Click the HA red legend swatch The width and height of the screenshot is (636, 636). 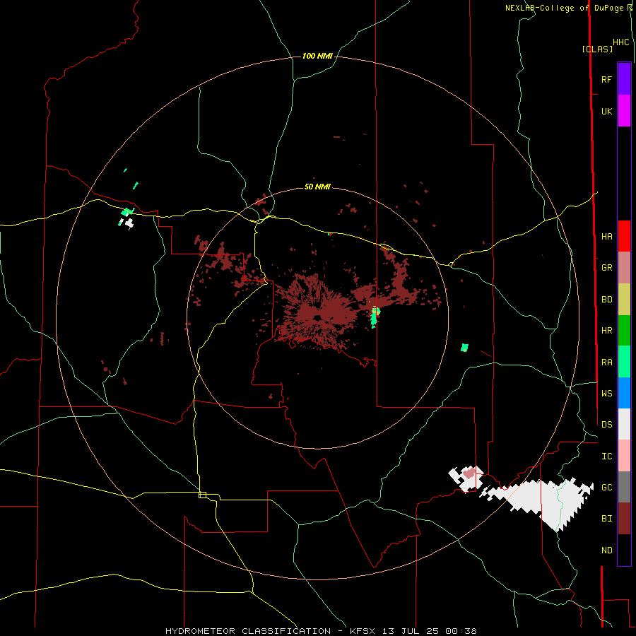click(624, 236)
